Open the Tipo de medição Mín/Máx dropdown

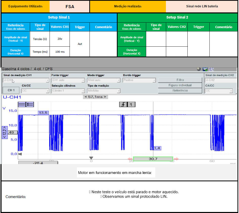(x=104, y=91)
